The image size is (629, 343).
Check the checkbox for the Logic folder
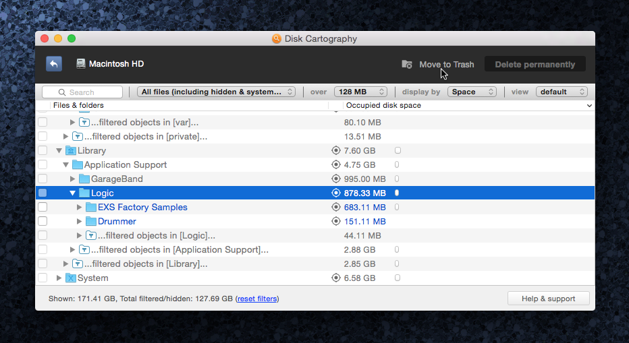[43, 193]
